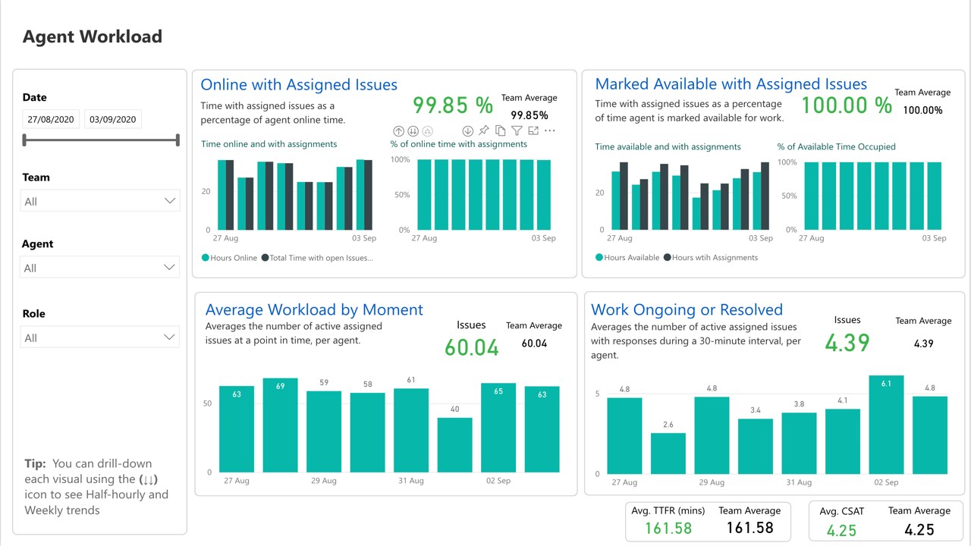
Task: Copy the visual using the copy icon
Action: pos(500,130)
